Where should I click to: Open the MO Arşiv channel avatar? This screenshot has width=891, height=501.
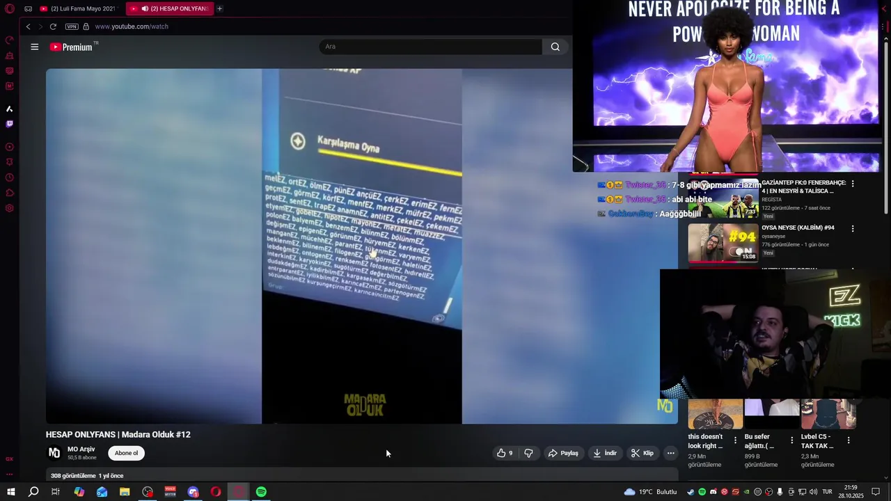coord(54,453)
